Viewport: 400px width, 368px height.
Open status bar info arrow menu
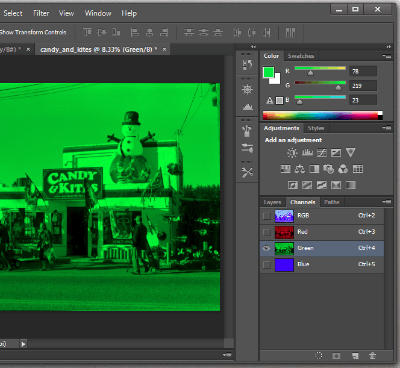23,344
